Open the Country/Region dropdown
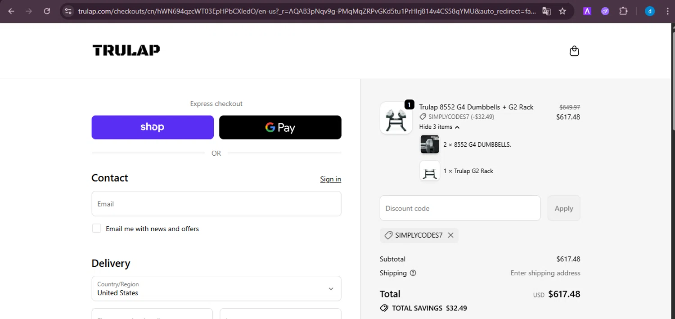 pyautogui.click(x=216, y=288)
